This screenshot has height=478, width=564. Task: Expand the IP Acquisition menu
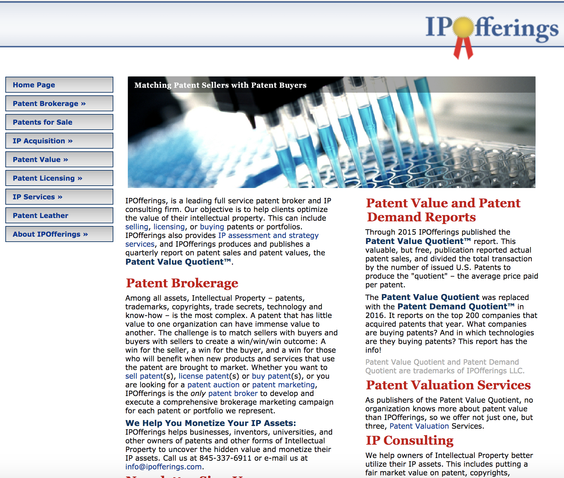[59, 141]
